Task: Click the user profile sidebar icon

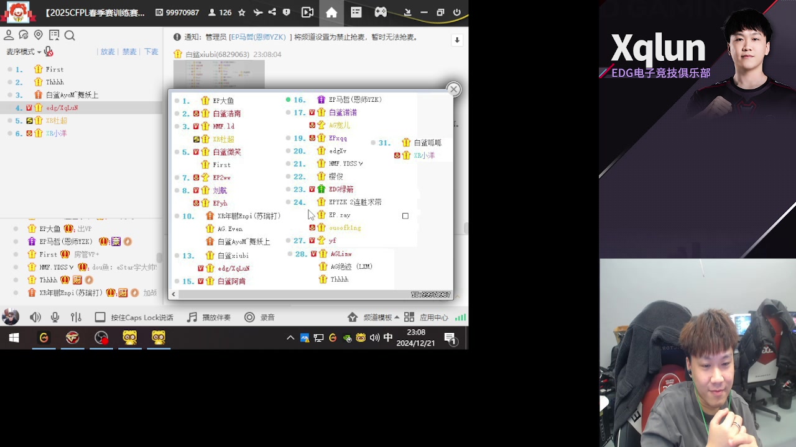Action: 9,35
